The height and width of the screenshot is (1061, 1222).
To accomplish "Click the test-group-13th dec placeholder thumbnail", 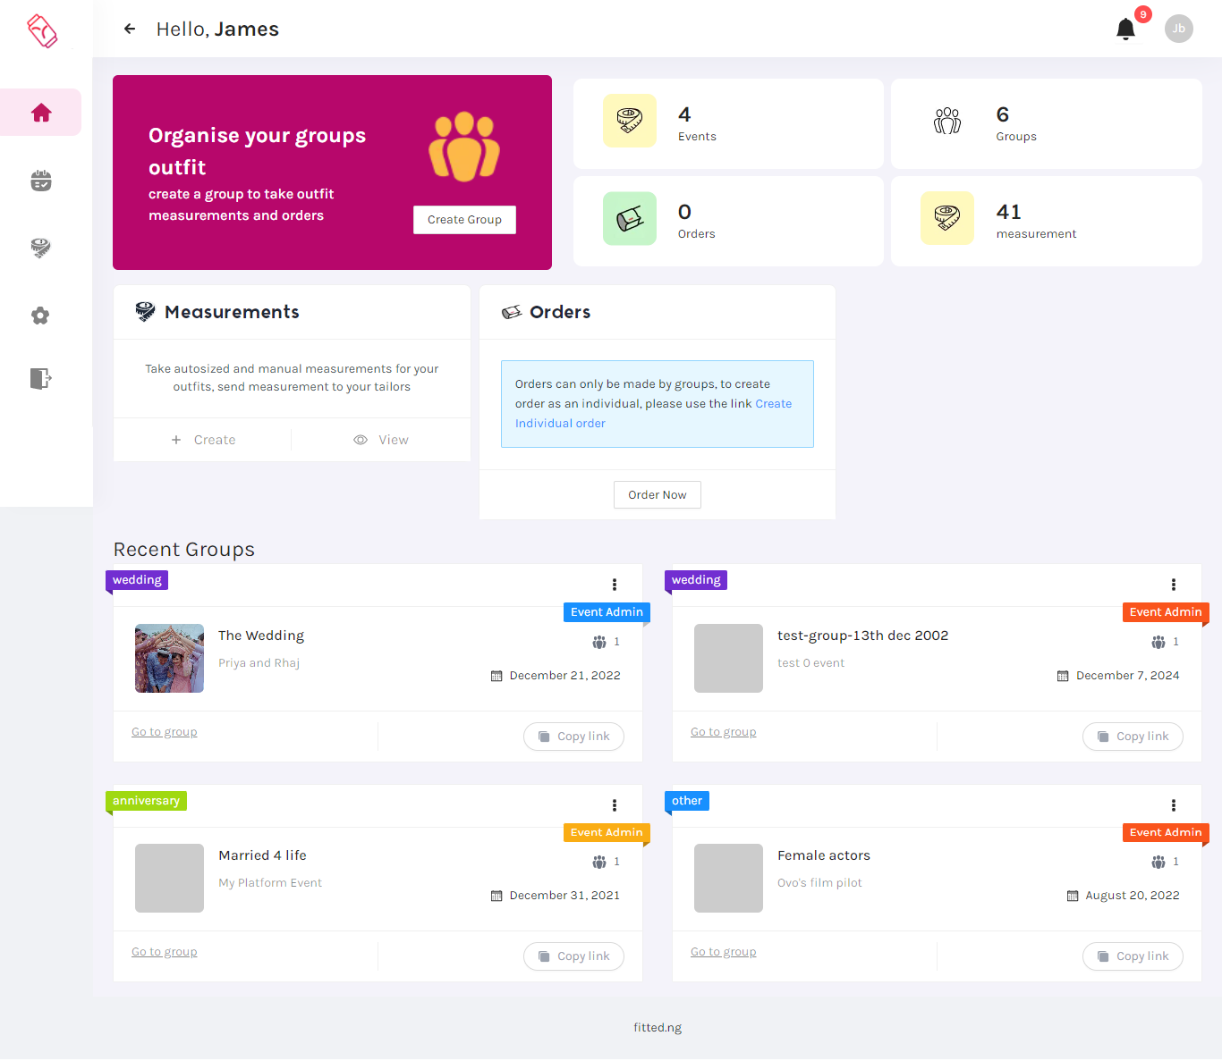I will click(728, 659).
